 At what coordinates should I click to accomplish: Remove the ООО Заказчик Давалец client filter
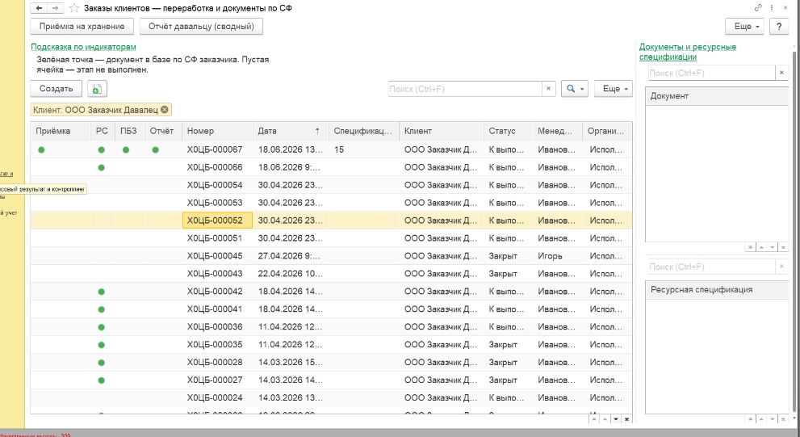pos(165,110)
